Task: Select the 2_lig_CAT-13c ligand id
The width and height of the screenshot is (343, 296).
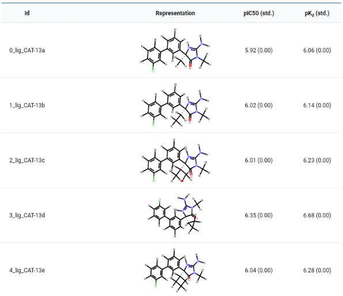Action: 27,161
